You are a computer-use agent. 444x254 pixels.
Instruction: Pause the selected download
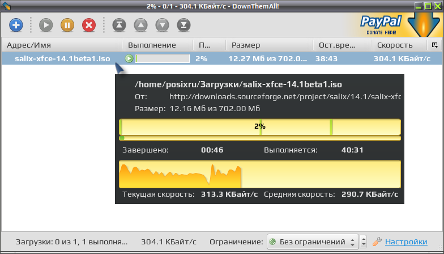tap(67, 25)
